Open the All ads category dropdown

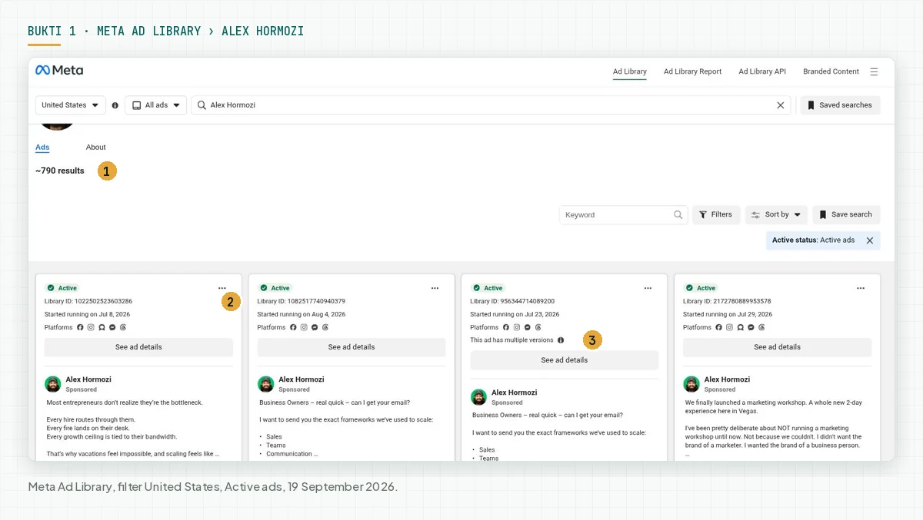click(156, 105)
